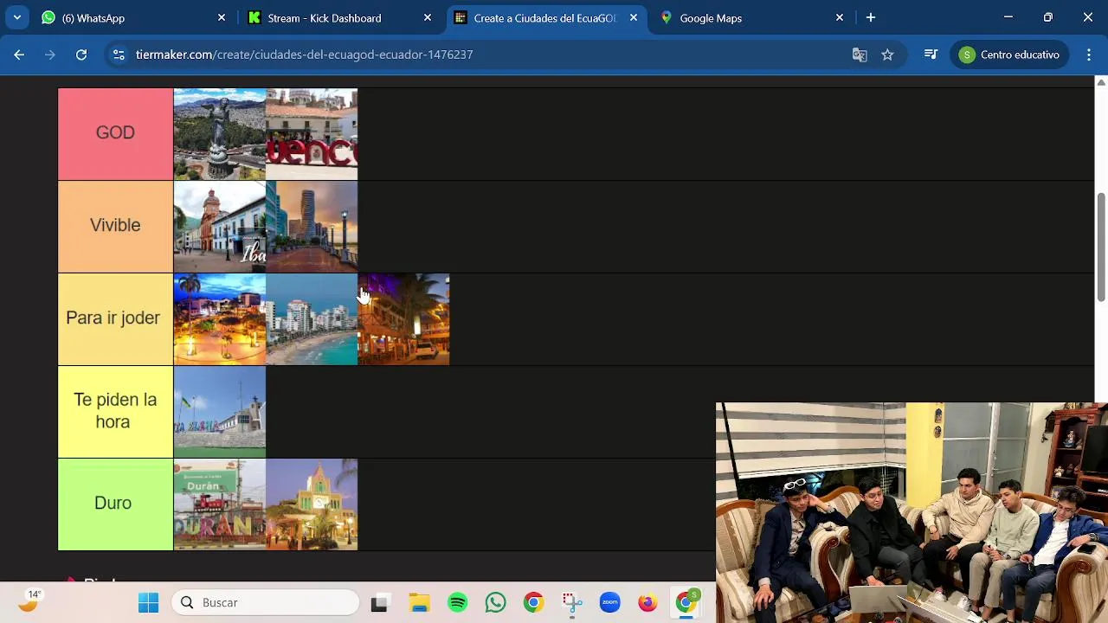Select the Ibarra building image in Vivible tier
The width and height of the screenshot is (1108, 623).
(220, 227)
